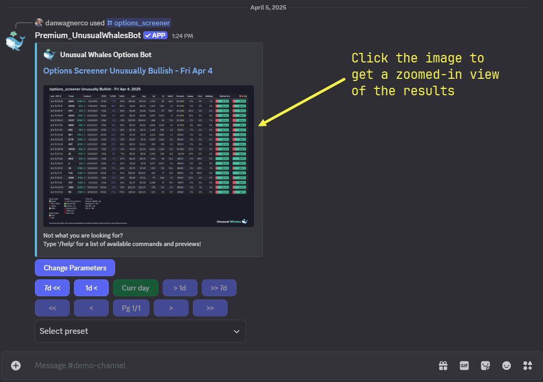This screenshot has height=382, width=543.
Task: Open the apps launcher icon in message bar
Action: [x=527, y=366]
